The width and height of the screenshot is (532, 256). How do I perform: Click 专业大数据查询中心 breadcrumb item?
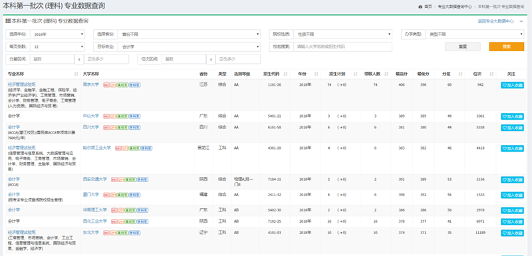pyautogui.click(x=455, y=7)
